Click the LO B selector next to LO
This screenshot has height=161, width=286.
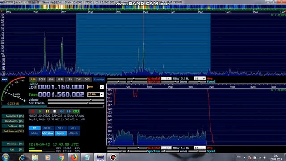(x=36, y=87)
